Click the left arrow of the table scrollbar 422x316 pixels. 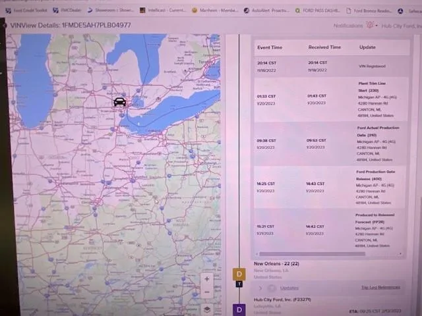(256, 253)
